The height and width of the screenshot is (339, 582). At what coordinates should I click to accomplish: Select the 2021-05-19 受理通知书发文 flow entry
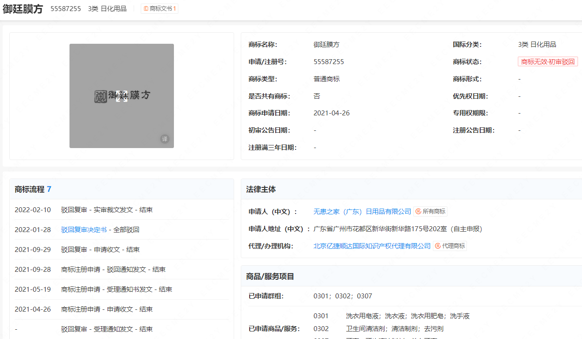coord(116,289)
